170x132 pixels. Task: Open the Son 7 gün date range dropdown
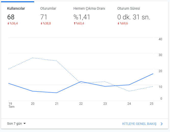point(16,124)
